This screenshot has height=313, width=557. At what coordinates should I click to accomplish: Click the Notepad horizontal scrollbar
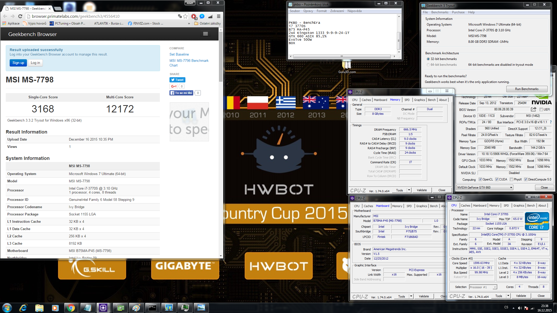tap(342, 56)
